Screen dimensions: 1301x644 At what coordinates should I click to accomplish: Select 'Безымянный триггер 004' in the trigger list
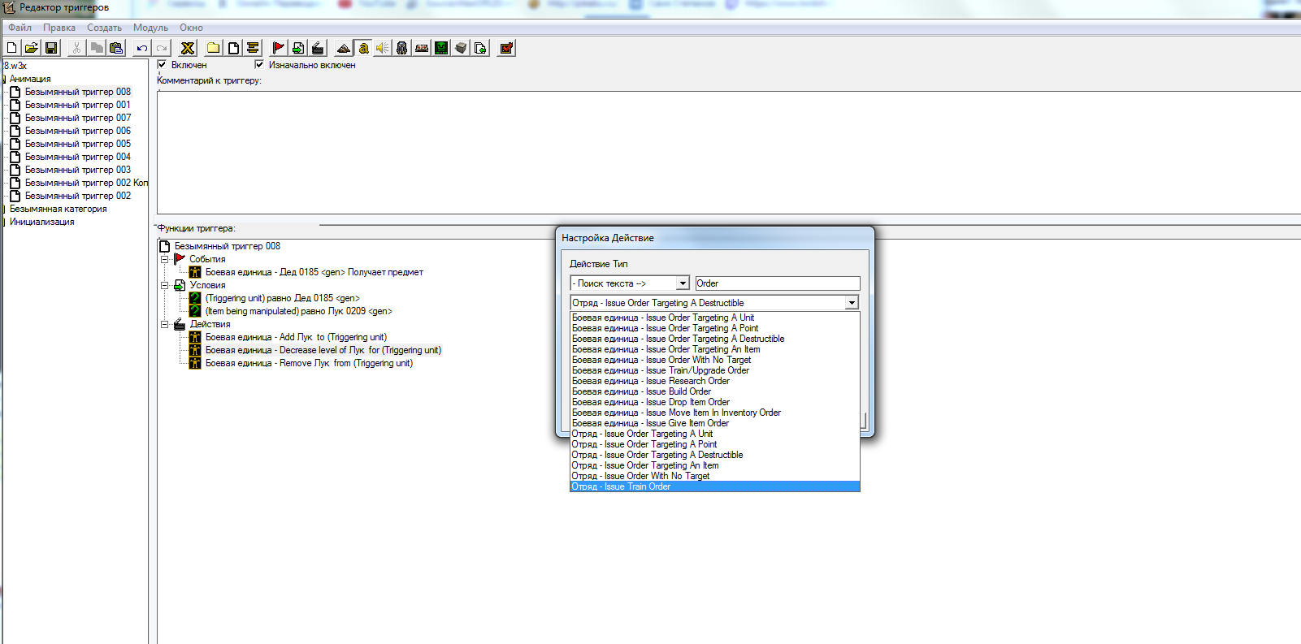78,157
